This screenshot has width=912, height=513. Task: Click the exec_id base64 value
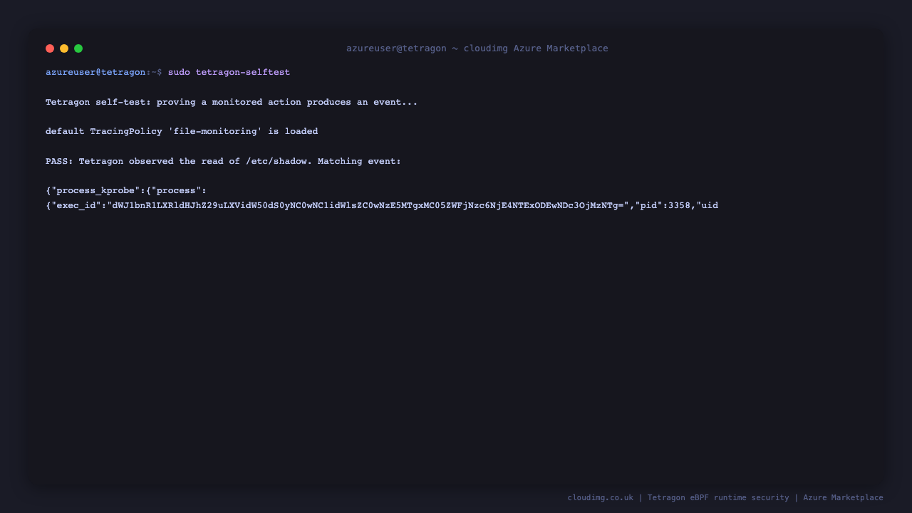click(368, 206)
